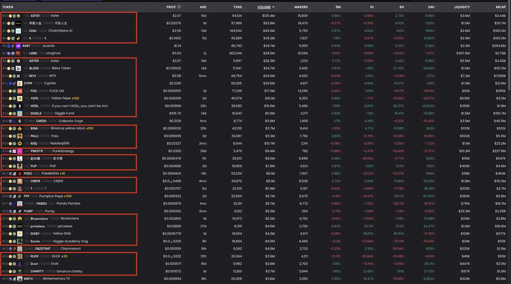Click the PNKSTR pink token logo
Image resolution: width=511 pixels, height=284 pixels.
pos(20,151)
